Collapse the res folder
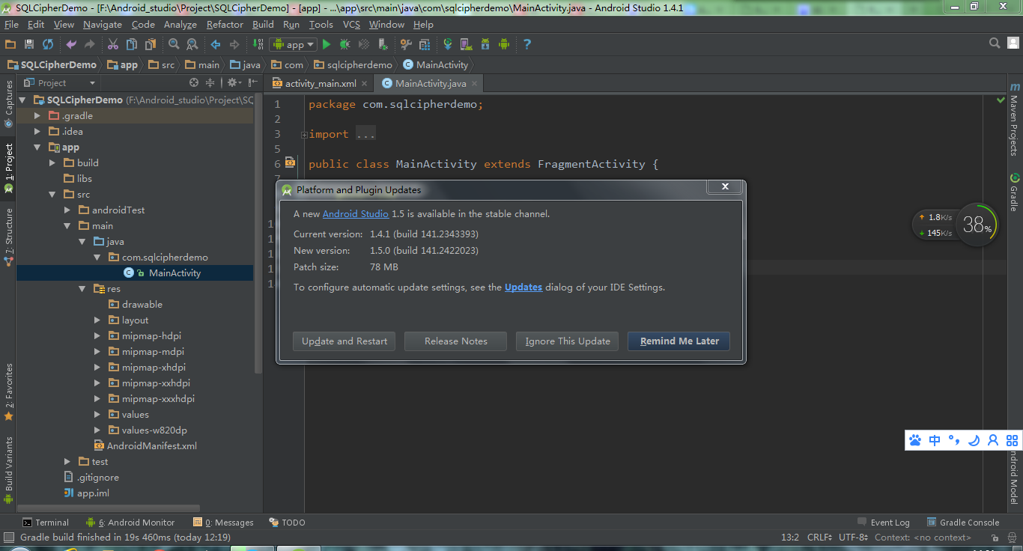The height and width of the screenshot is (551, 1023). click(x=82, y=288)
